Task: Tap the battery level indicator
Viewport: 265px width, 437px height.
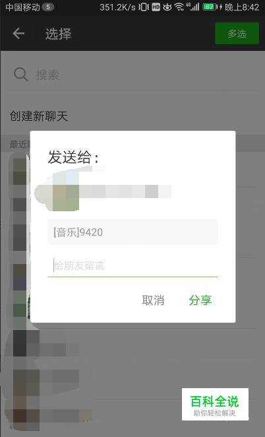Action: pos(210,7)
